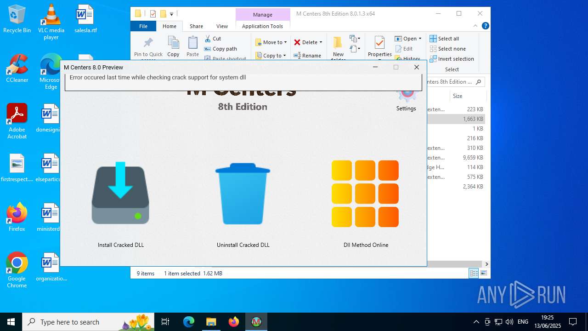Click History in the Explorer ribbon
Image resolution: width=588 pixels, height=331 pixels.
click(407, 58)
